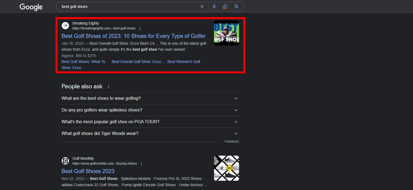Click the Approx. $80 to $270 text
Screen dimensions: 413x190
[79, 56]
